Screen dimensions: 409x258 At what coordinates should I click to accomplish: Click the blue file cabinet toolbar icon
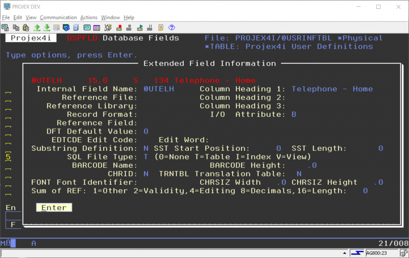[76, 28]
